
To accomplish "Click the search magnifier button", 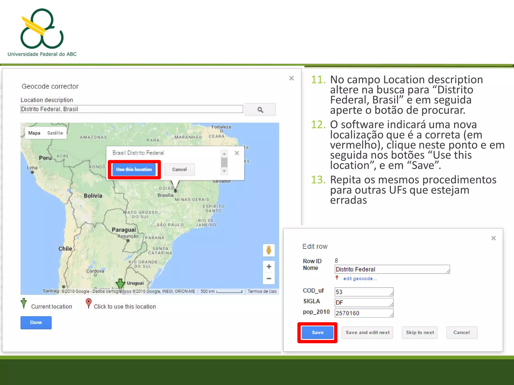I will 260,110.
